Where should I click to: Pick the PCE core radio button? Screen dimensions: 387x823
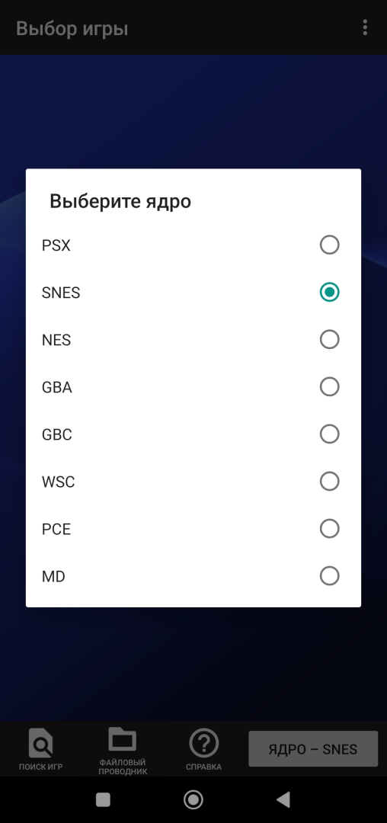329,529
